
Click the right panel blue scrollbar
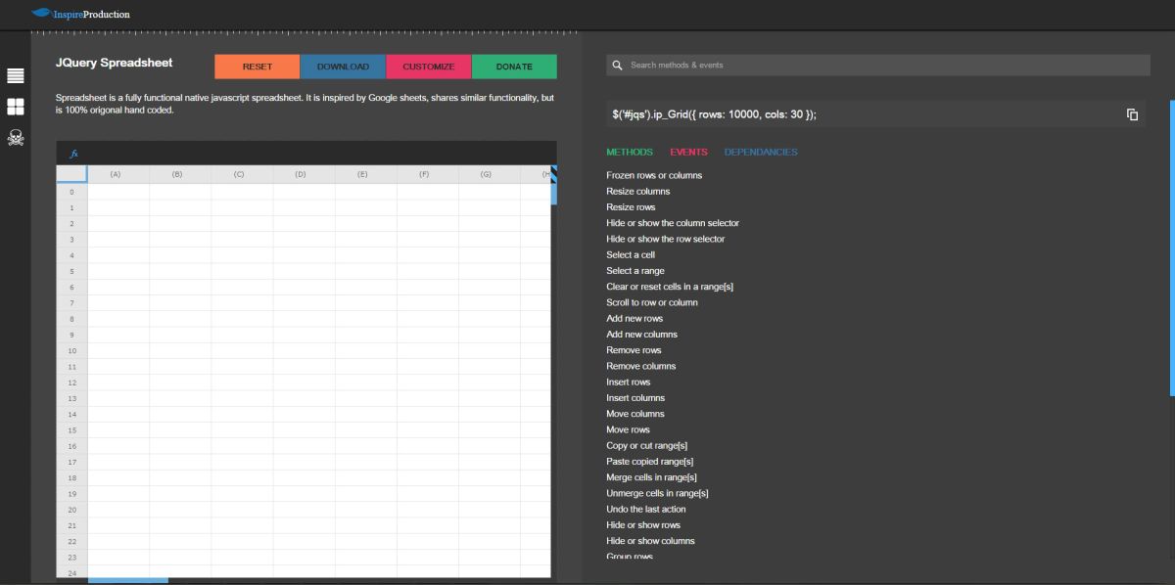click(x=1172, y=247)
